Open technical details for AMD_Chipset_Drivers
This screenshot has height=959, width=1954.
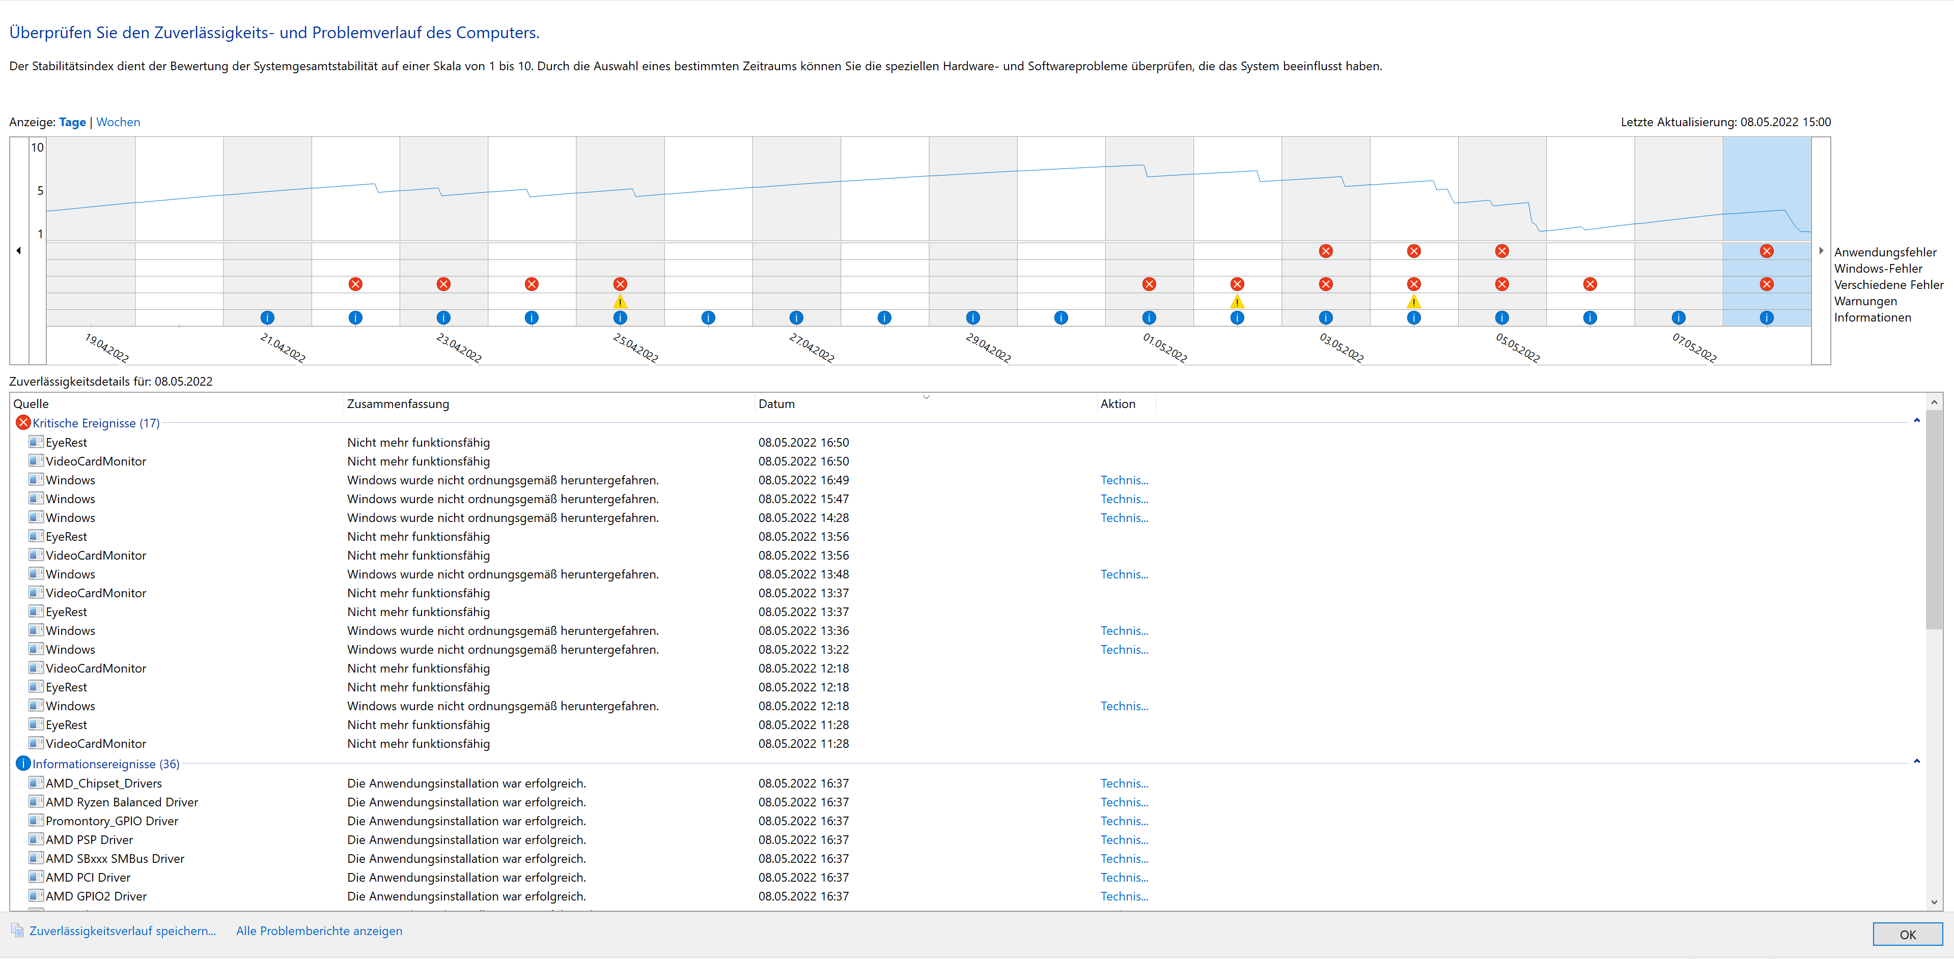(x=1124, y=783)
